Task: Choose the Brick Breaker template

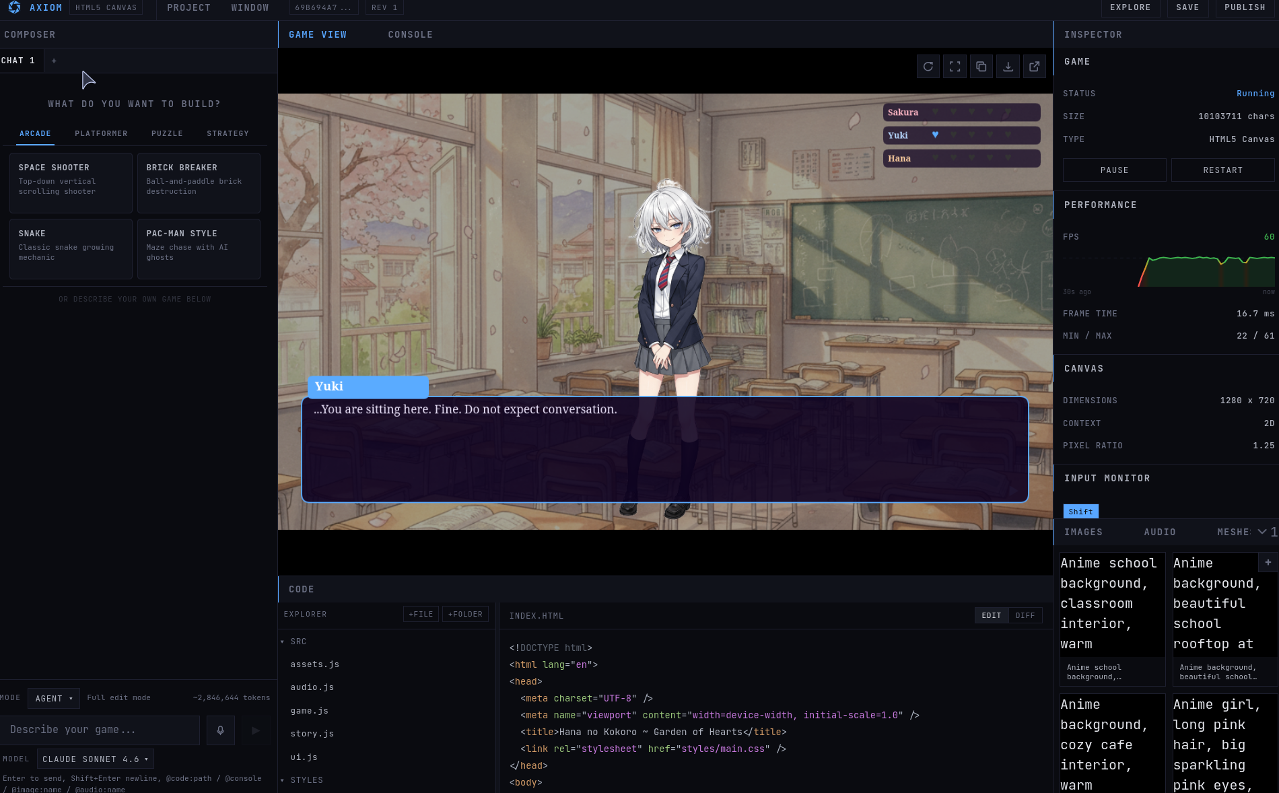Action: [199, 183]
